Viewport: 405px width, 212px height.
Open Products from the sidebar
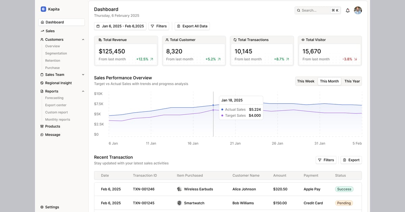click(52, 127)
